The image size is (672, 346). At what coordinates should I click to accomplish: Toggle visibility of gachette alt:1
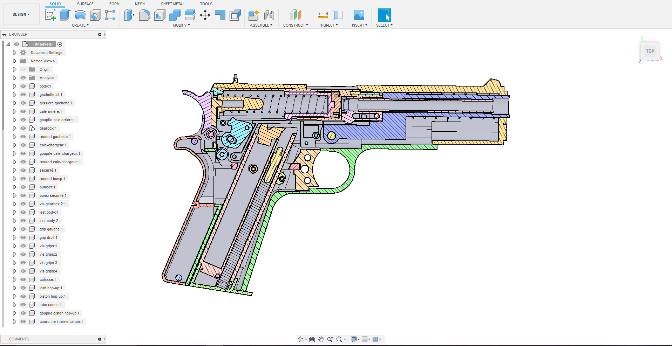[23, 95]
